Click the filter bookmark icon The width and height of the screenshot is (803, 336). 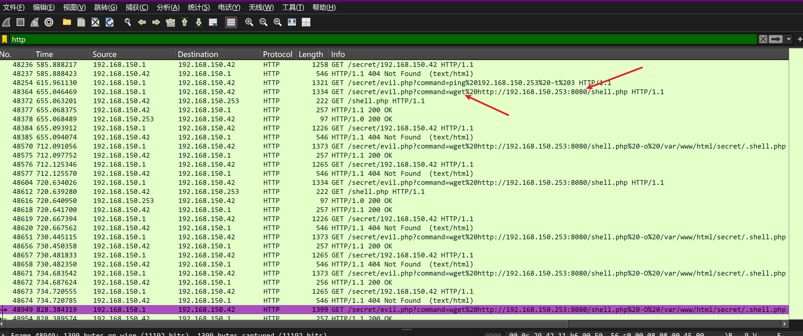5,39
